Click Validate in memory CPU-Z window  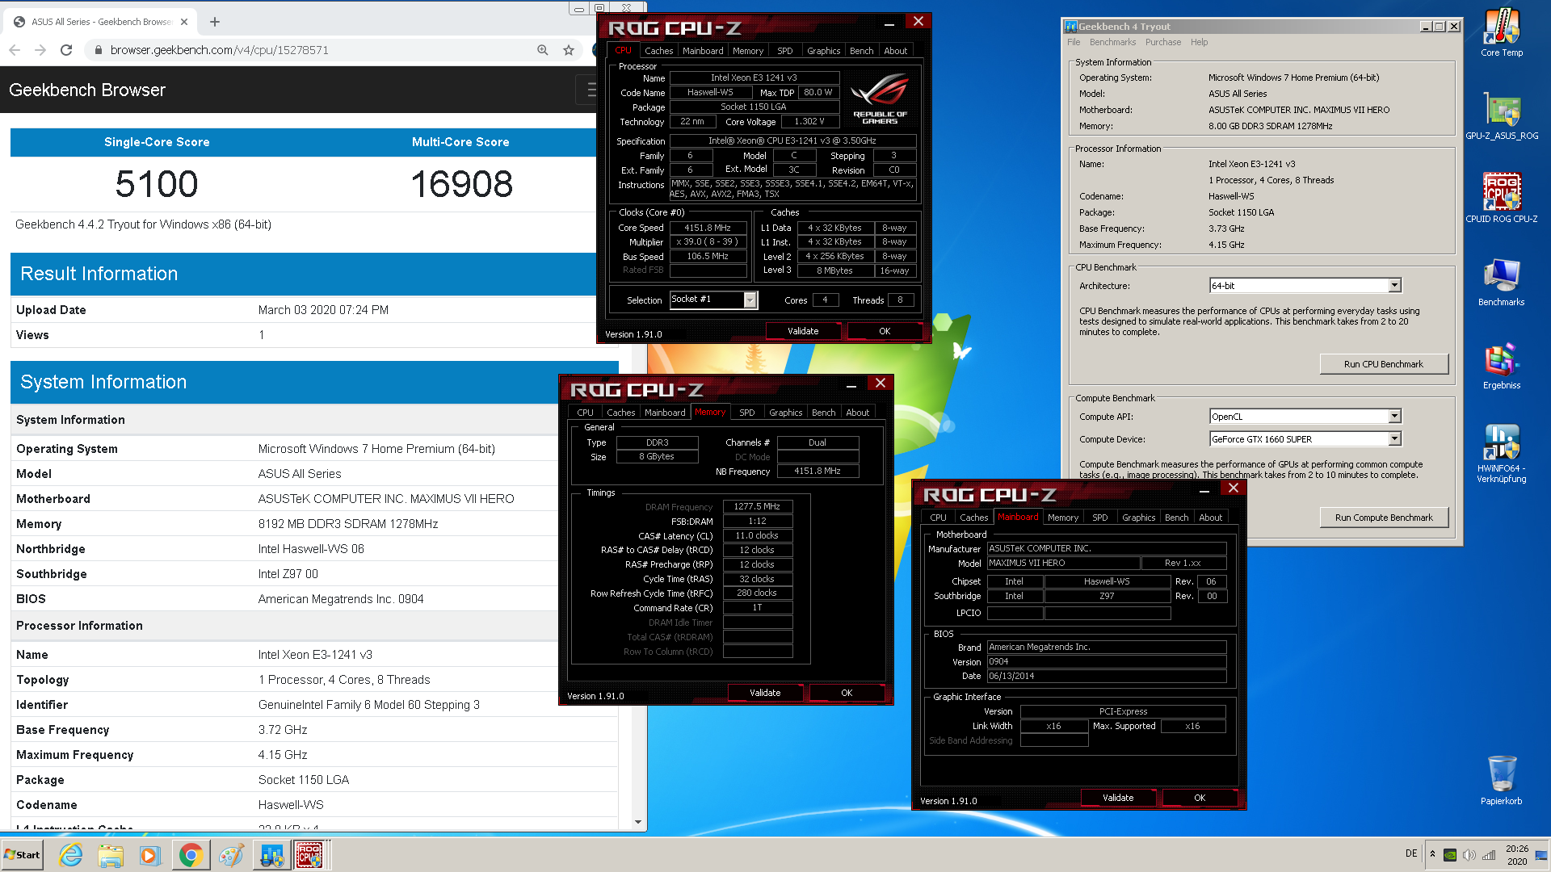(x=765, y=693)
